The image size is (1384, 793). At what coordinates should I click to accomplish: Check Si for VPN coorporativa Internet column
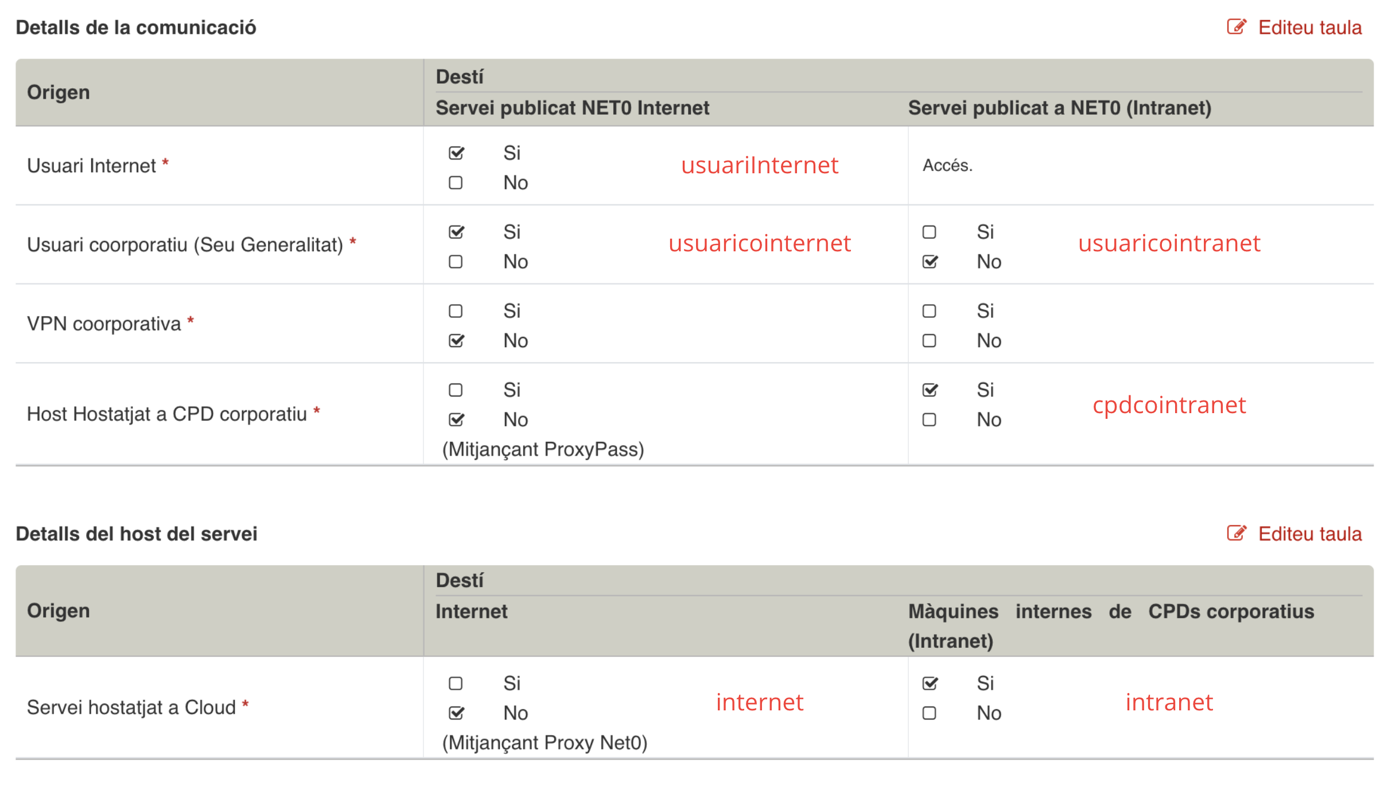[x=456, y=311]
